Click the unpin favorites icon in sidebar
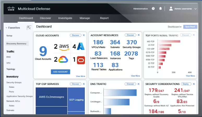 click(29, 28)
